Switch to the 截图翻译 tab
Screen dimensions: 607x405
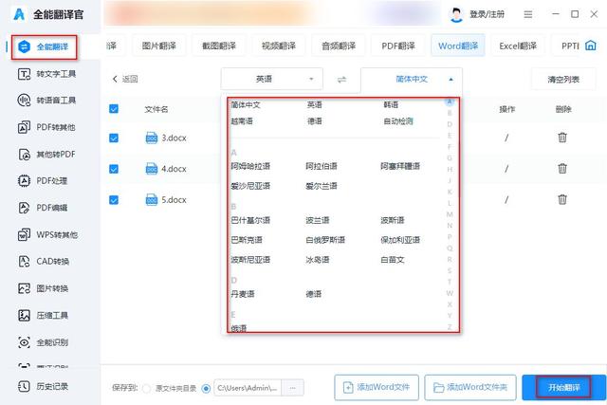(219, 46)
